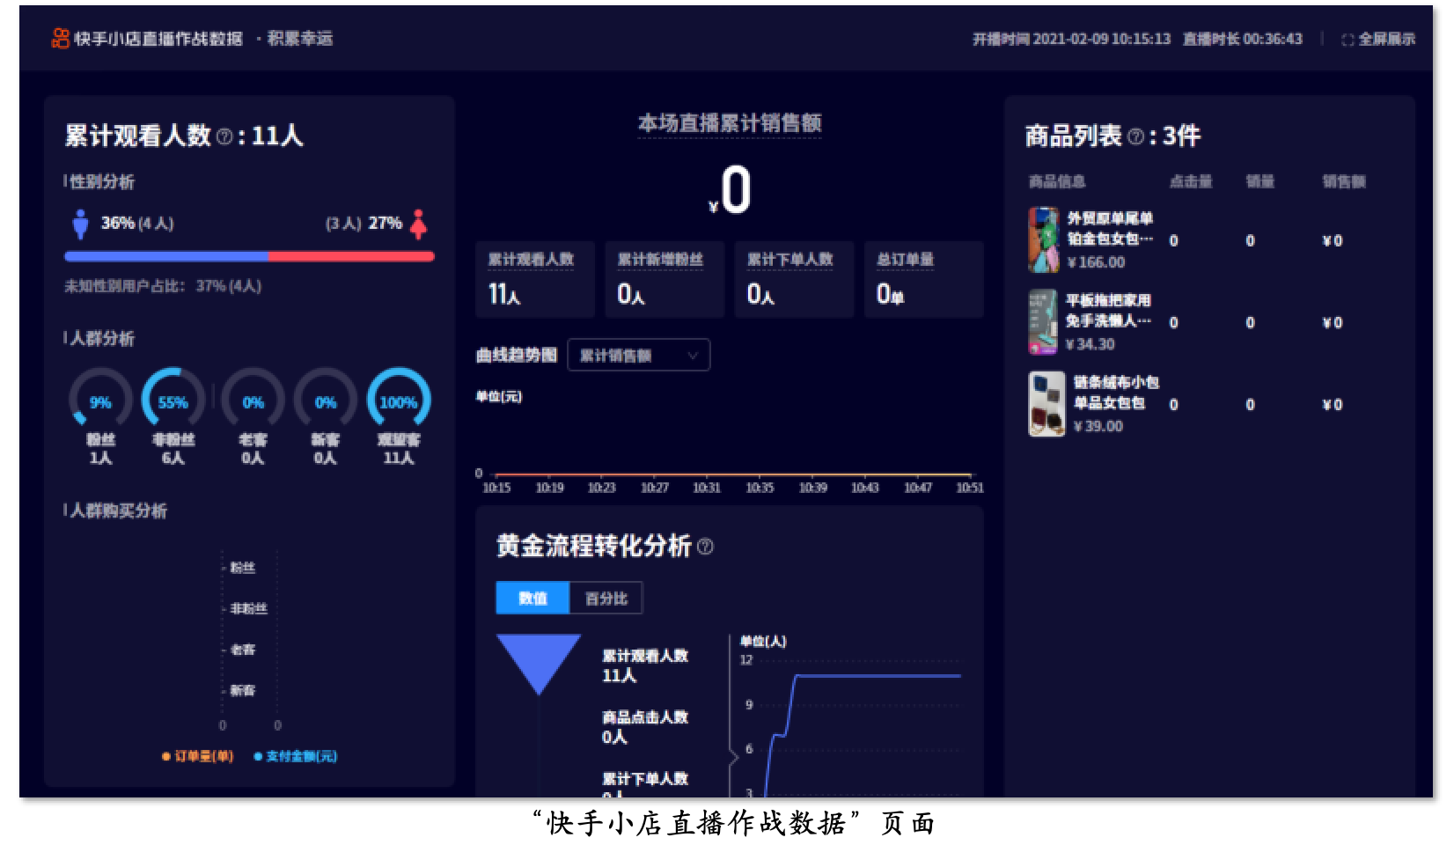The width and height of the screenshot is (1454, 845).
Task: Click the 销售额 column header
Action: pyautogui.click(x=1344, y=182)
